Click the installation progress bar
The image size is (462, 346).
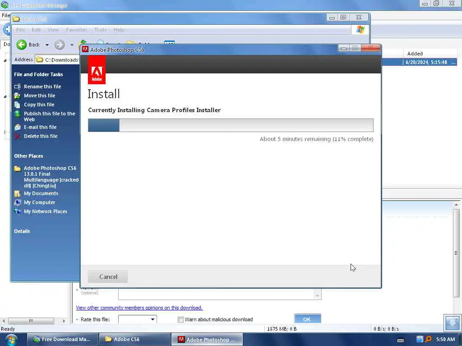point(231,125)
